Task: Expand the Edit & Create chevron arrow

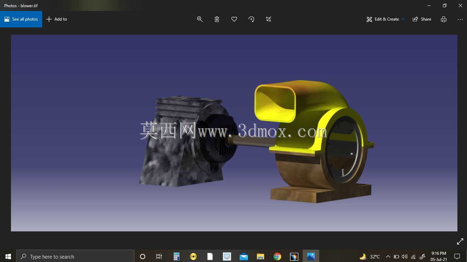Action: tap(403, 19)
